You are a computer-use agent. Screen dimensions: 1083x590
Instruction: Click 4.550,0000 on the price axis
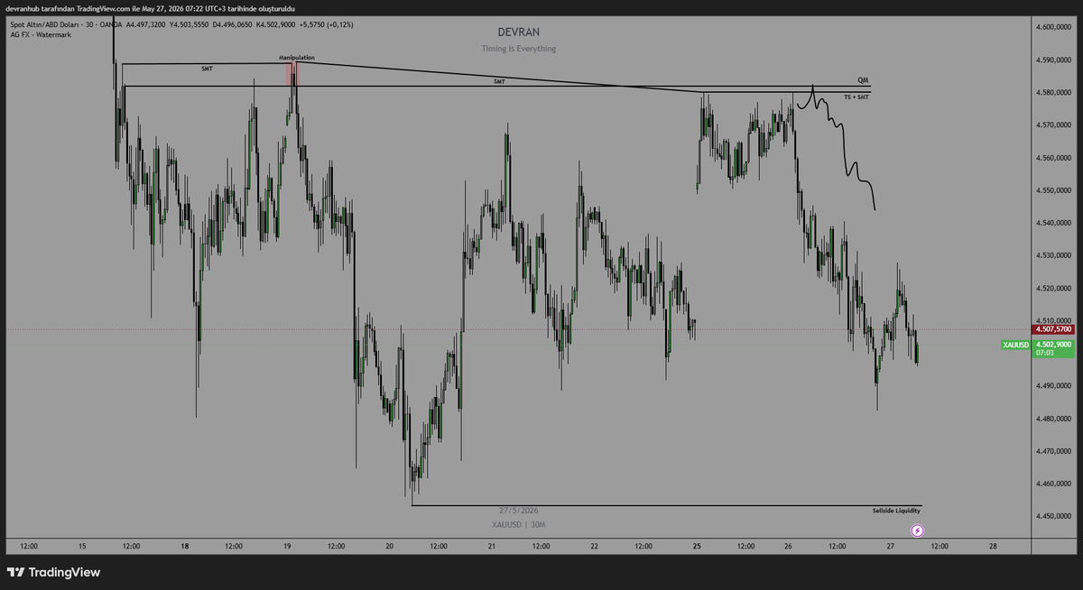pyautogui.click(x=1053, y=190)
